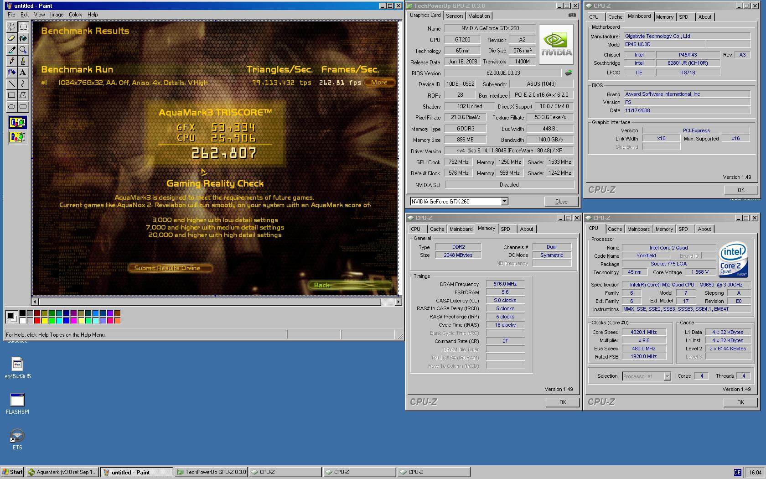Pick the black color swatch in palette
This screenshot has height=479, width=766.
[x=22, y=313]
